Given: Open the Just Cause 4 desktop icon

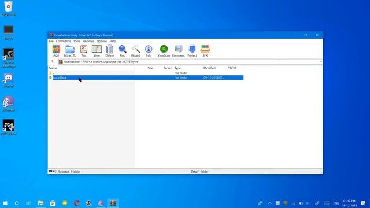Looking at the screenshot, I should pyautogui.click(x=9, y=127).
